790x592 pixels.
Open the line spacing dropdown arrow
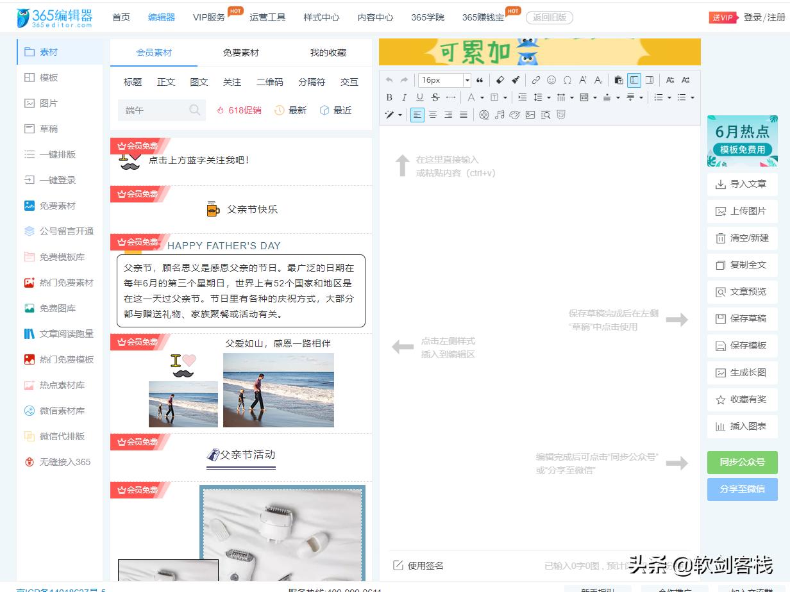548,97
